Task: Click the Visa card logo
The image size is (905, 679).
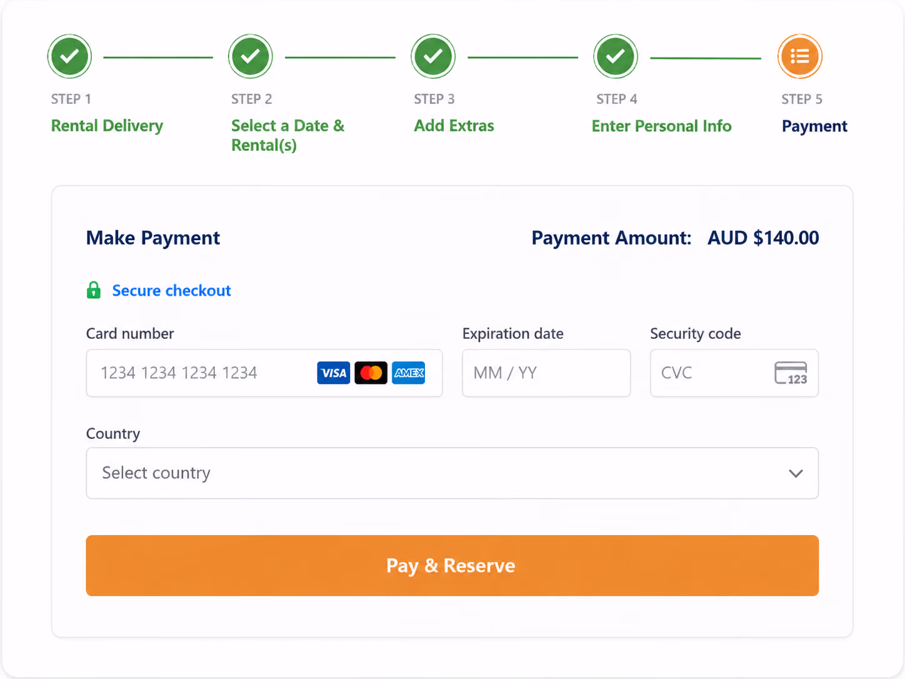Action: pos(334,373)
